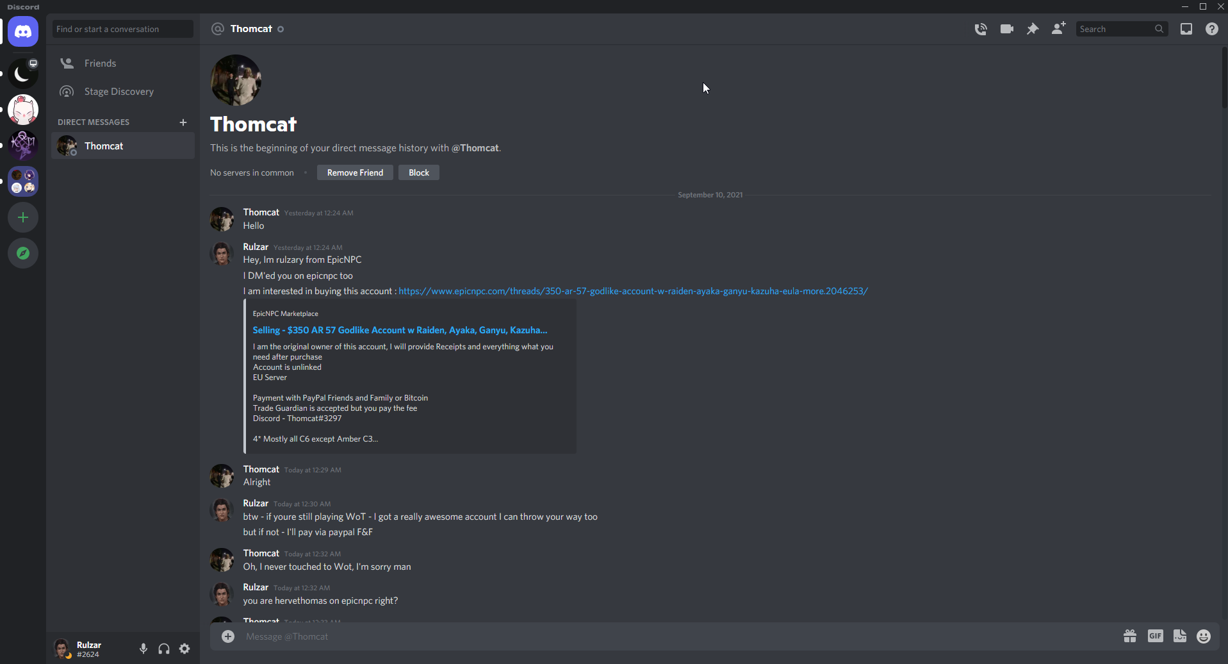The height and width of the screenshot is (664, 1228).
Task: Add friends to DM
Action: 1058,29
